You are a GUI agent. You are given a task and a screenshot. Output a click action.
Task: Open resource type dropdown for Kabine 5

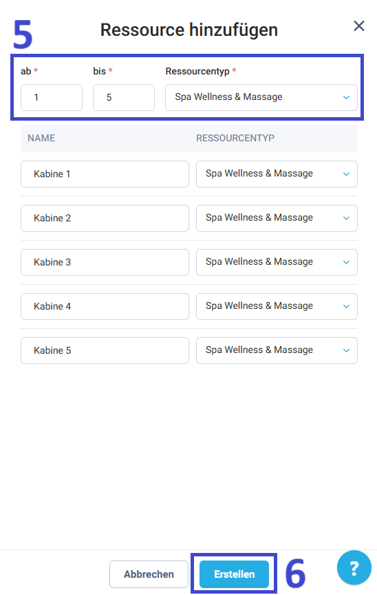[277, 350]
